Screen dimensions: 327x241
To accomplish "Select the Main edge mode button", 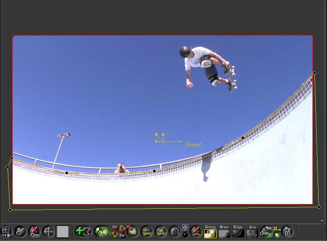I will click(224, 234).
